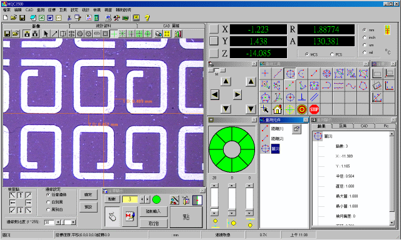The height and width of the screenshot is (240, 401).
Task: Switch to the Pic tab in results panel
Action: click(x=386, y=126)
